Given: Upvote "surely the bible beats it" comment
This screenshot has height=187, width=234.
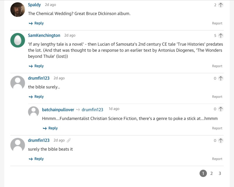Looking at the screenshot, I should pos(221,140).
